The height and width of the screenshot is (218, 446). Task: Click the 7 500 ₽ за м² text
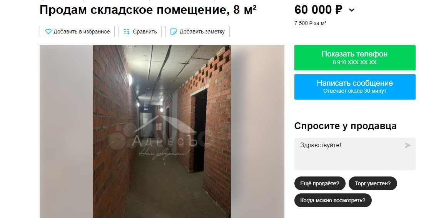[x=310, y=23]
